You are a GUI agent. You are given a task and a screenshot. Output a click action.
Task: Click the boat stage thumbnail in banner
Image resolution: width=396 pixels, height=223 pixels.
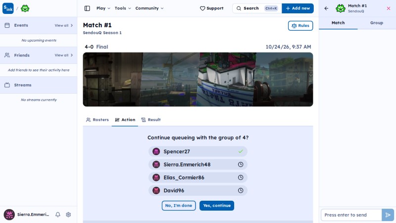click(226, 79)
